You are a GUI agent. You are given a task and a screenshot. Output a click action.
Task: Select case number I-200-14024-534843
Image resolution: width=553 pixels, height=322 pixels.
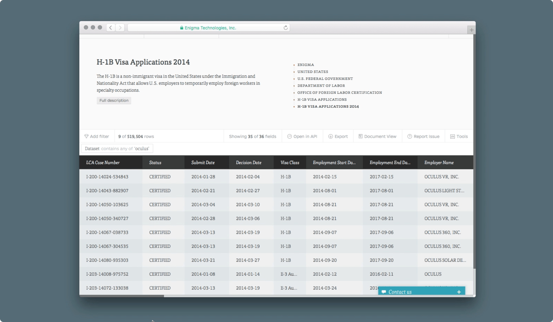pos(107,177)
